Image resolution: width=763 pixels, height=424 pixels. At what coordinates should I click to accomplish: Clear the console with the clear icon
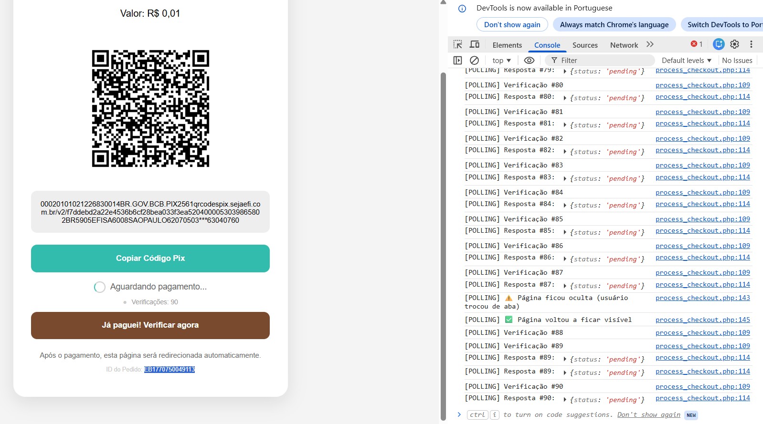[474, 60]
